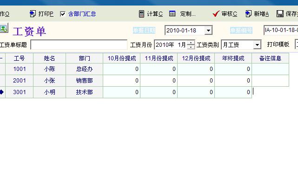Screen dimensions: 298x178
Task: Click the 保存 button label
Action: pyautogui.click(x=292, y=14)
